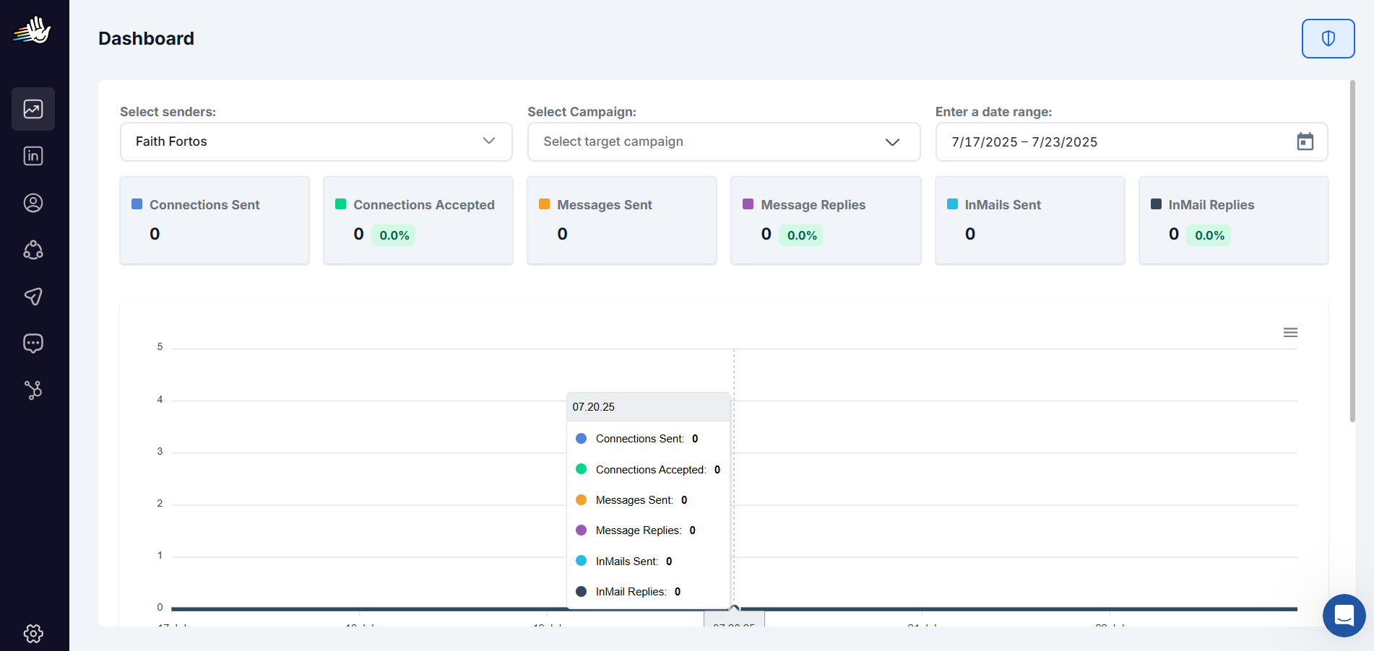1374x651 pixels.
Task: Click the InMails Sent metric card
Action: pyautogui.click(x=1029, y=220)
